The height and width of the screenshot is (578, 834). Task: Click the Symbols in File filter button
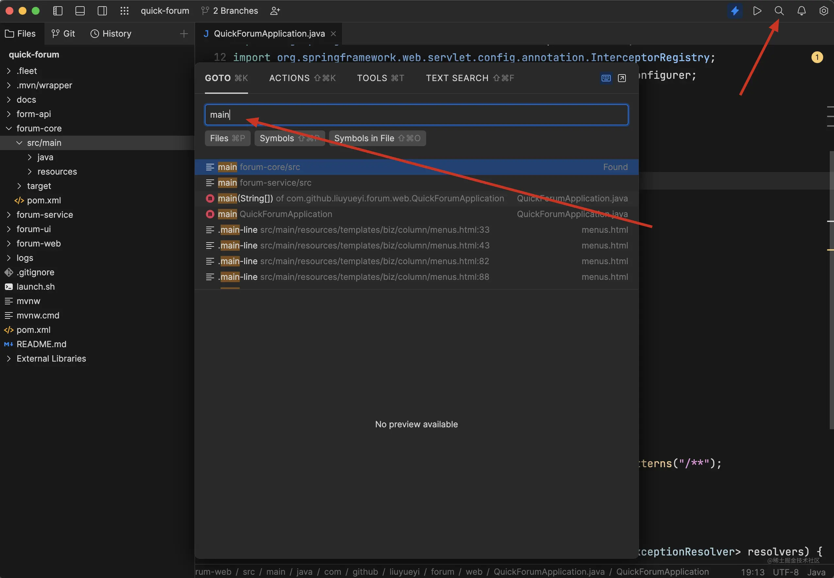click(377, 138)
